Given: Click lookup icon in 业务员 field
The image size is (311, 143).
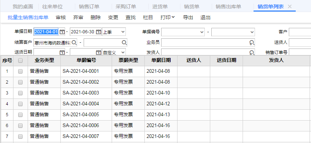Looking at the screenshot, I should 252,42.
